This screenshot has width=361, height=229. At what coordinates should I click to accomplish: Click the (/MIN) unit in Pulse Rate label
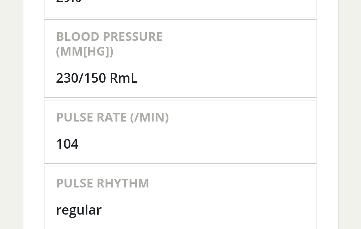(149, 117)
